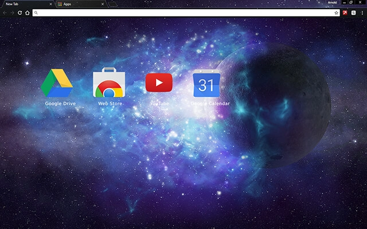The image size is (367, 229).
Task: Open the Google Calendar icon
Action: (x=206, y=83)
